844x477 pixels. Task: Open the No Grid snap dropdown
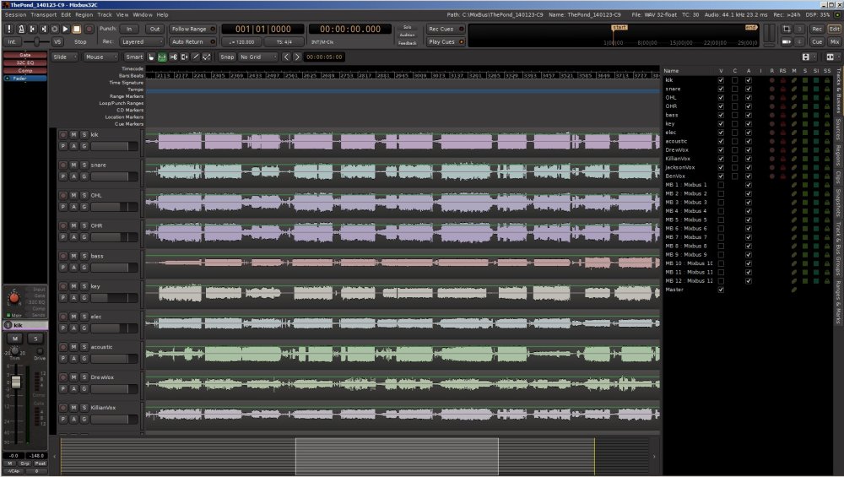[257, 57]
